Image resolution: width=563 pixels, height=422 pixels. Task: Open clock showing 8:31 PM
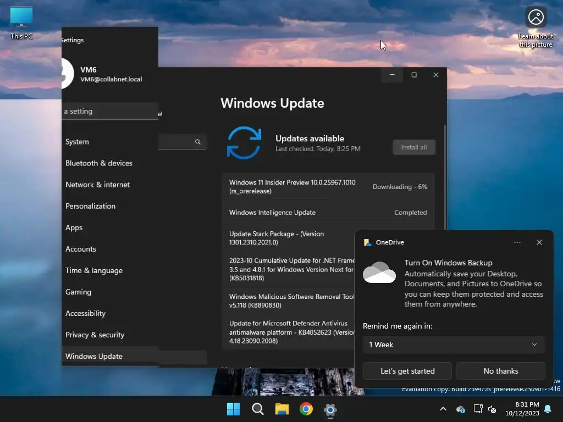tap(522, 409)
